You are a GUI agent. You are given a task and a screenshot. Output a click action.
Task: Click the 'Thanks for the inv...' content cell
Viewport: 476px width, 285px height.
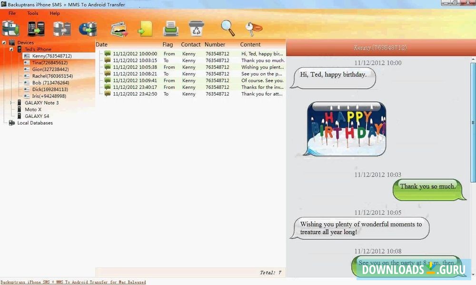(263, 87)
